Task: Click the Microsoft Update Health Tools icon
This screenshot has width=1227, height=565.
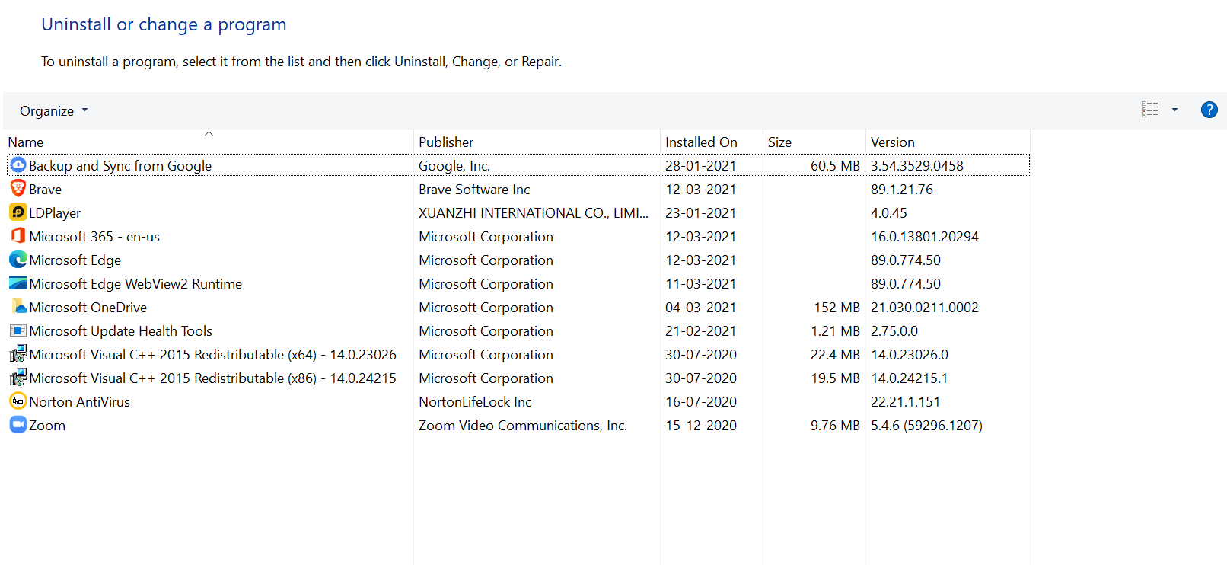Action: coord(18,330)
